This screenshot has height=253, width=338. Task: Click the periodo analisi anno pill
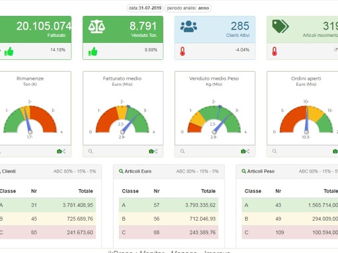(187, 8)
